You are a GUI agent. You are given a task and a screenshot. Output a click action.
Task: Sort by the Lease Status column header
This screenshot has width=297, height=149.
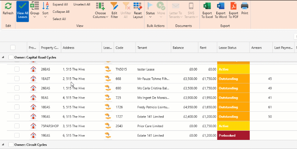tap(227, 47)
